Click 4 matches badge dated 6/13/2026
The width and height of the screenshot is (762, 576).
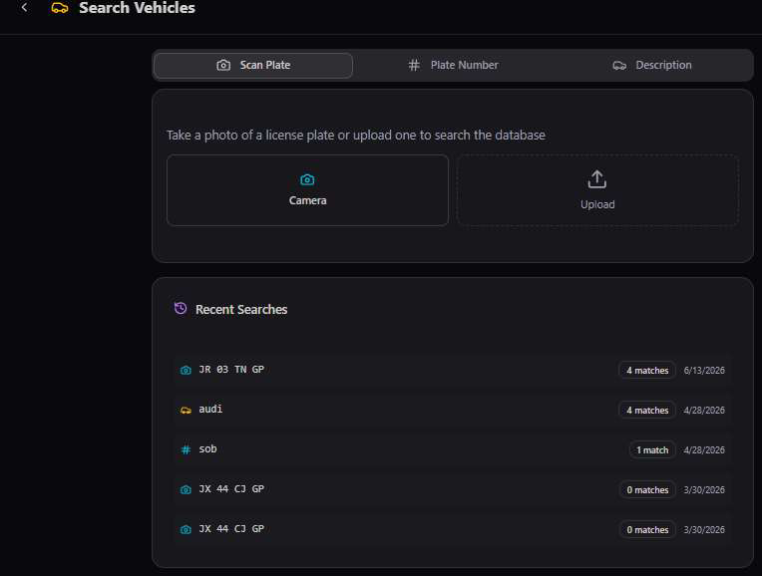point(647,371)
